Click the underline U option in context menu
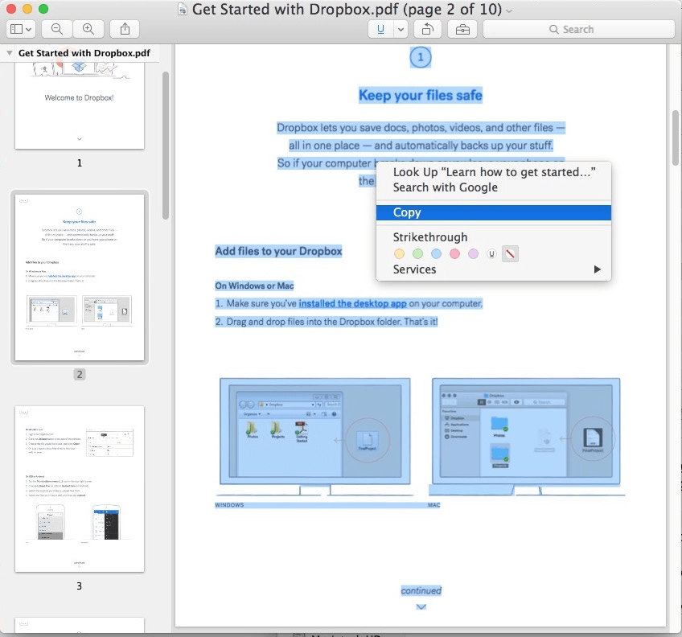This screenshot has width=682, height=637. [x=491, y=253]
